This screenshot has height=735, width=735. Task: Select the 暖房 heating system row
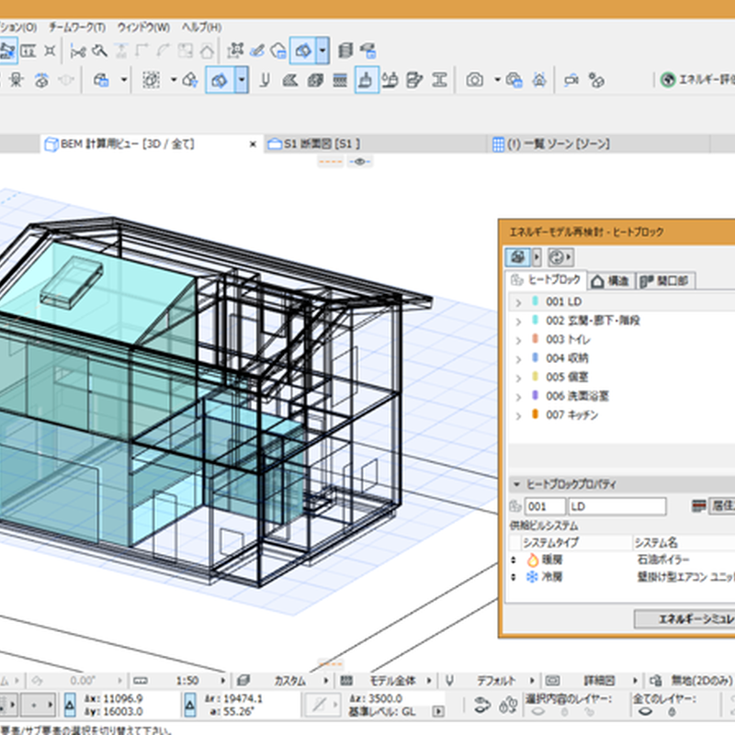tap(622, 560)
